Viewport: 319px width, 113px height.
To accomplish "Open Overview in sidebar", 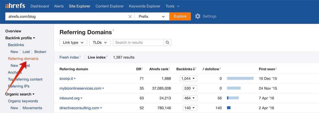I will tap(13, 31).
